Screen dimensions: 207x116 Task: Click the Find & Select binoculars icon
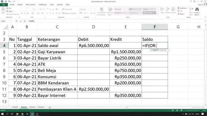197,9
